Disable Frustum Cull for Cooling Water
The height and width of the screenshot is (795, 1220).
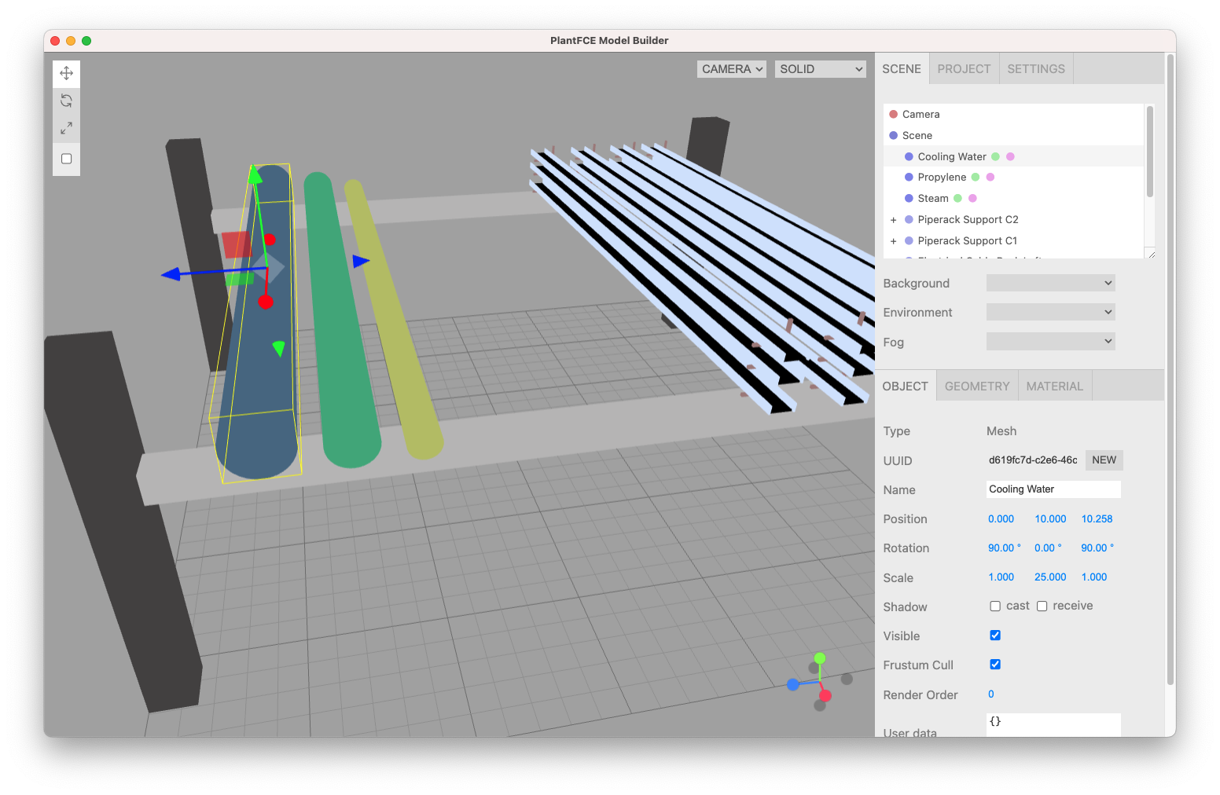tap(995, 664)
